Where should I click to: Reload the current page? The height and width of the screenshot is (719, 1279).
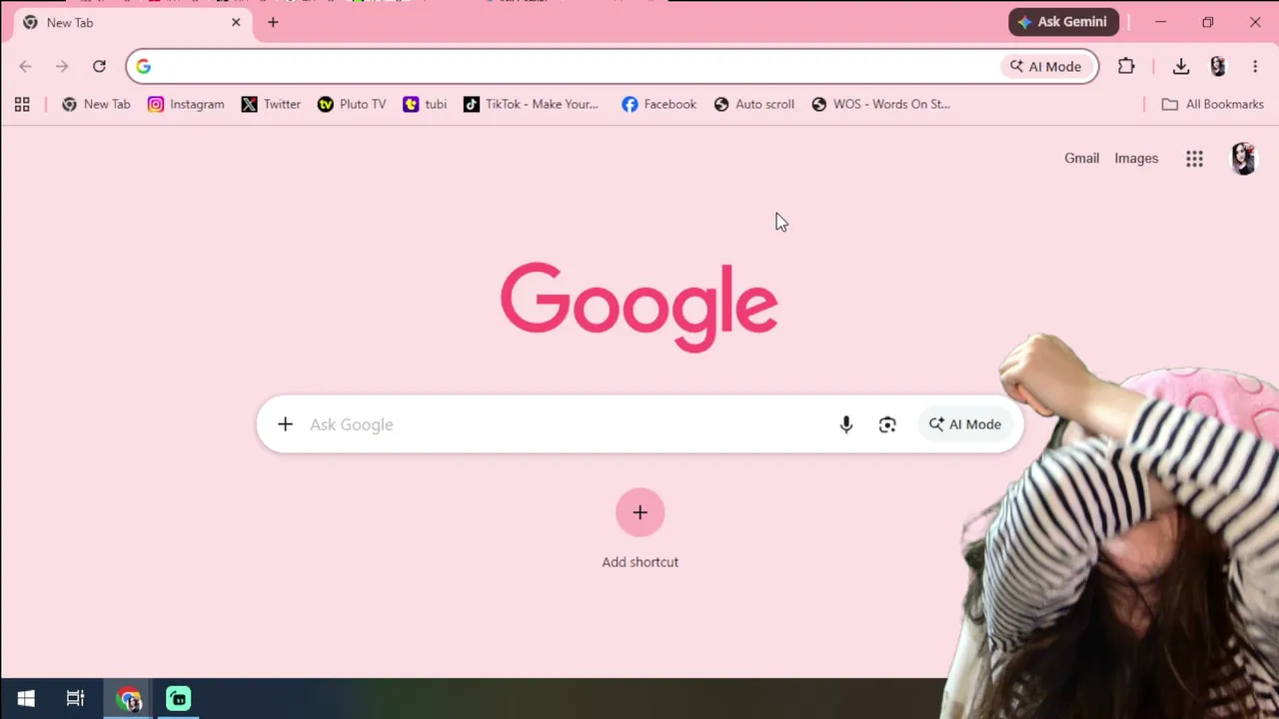tap(99, 67)
